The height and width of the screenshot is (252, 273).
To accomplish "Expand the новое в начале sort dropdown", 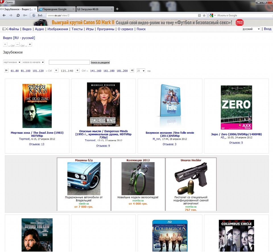I will pos(33,62).
